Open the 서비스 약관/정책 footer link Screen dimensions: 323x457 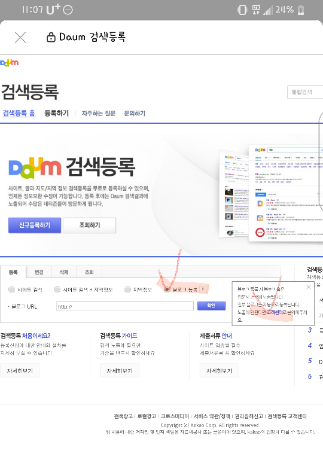pyautogui.click(x=212, y=416)
